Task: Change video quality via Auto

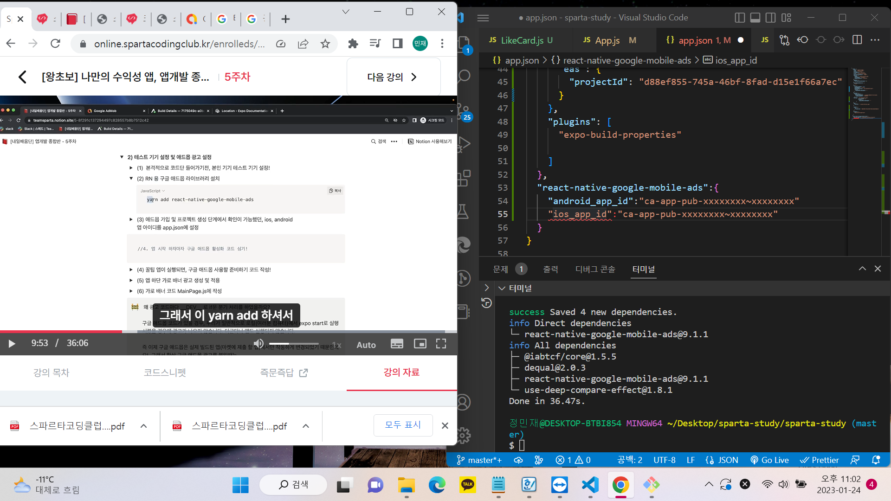Action: click(366, 345)
